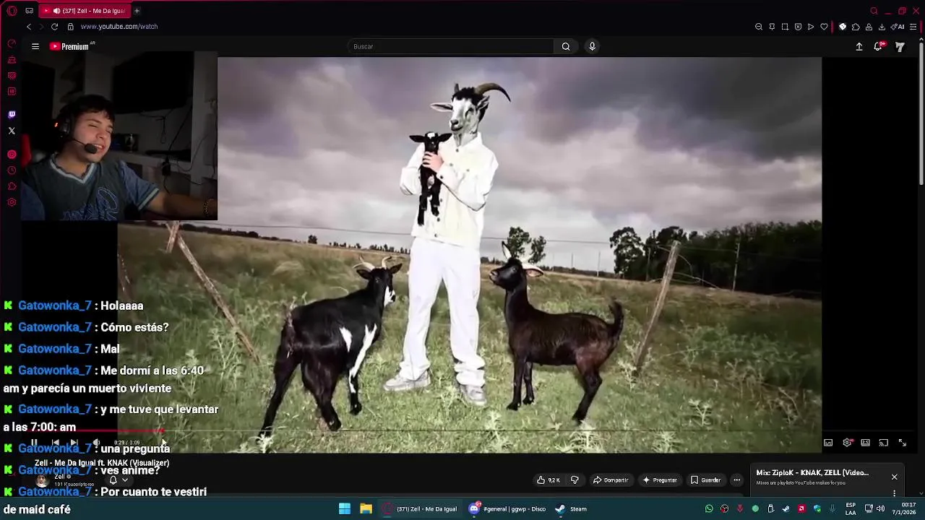The image size is (925, 520).
Task: Like the video with 9,2 K likes
Action: click(548, 480)
